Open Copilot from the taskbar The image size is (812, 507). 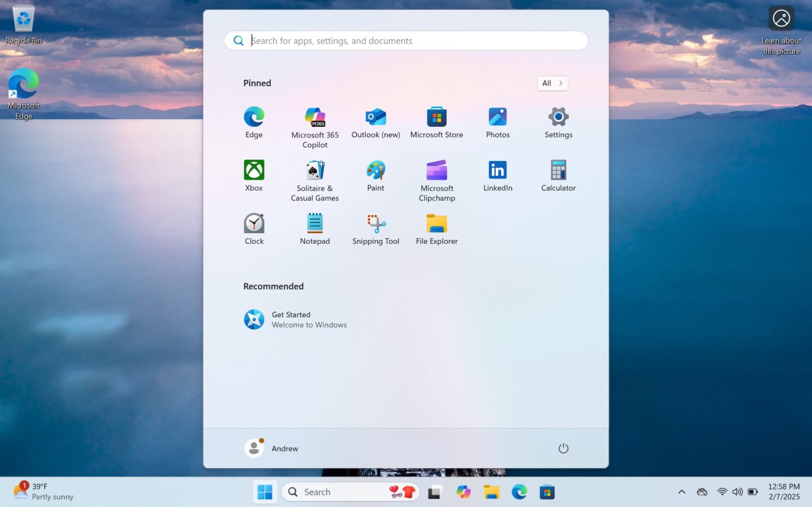(x=463, y=491)
